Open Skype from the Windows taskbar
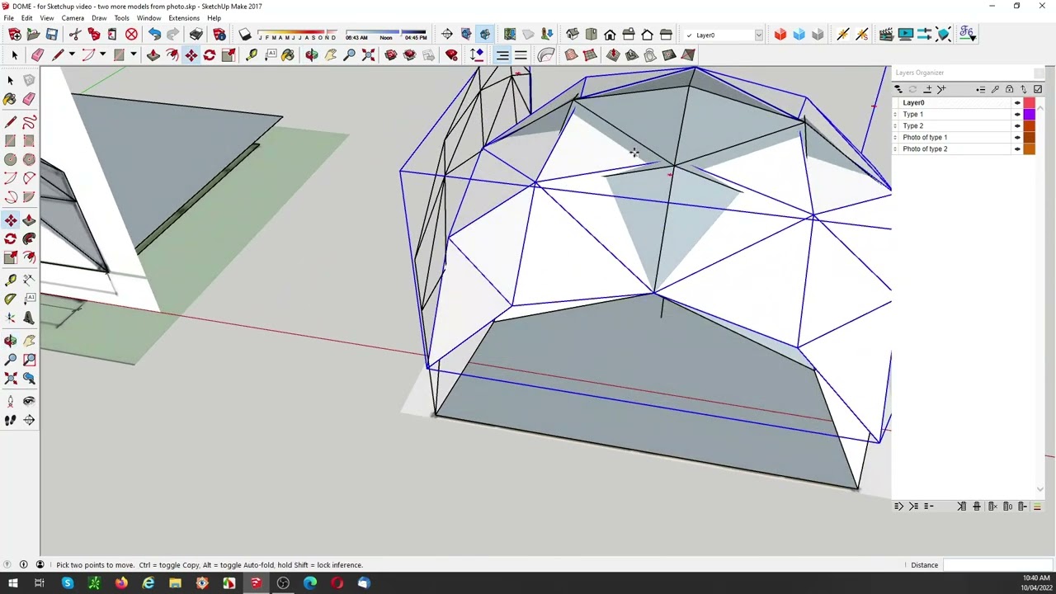This screenshot has width=1056, height=594. [x=68, y=584]
